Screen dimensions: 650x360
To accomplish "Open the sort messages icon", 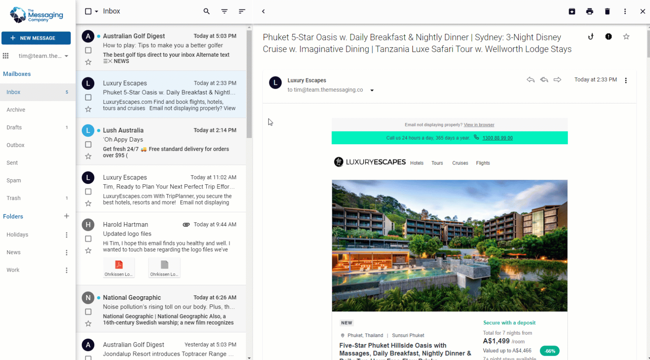I will (242, 11).
